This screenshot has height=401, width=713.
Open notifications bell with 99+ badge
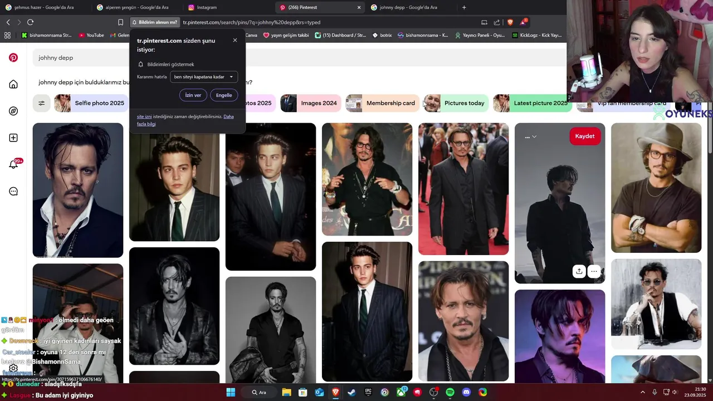point(14,164)
